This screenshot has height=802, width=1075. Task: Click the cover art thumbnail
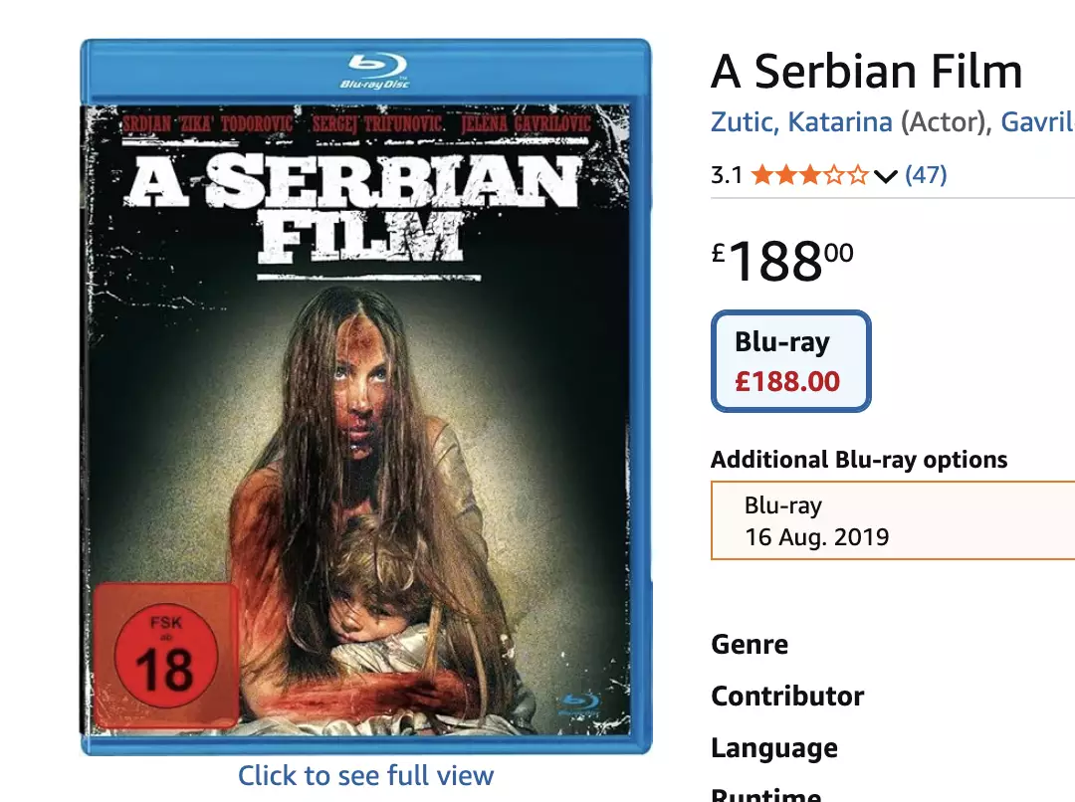pos(365,398)
